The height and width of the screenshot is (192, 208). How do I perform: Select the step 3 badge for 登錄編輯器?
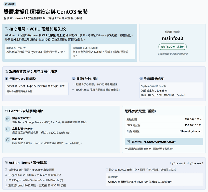pyautogui.click(x=141, y=78)
